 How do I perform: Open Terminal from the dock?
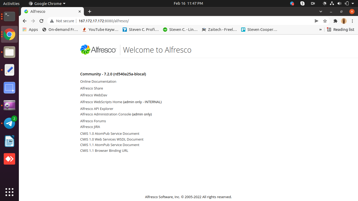coord(9,16)
